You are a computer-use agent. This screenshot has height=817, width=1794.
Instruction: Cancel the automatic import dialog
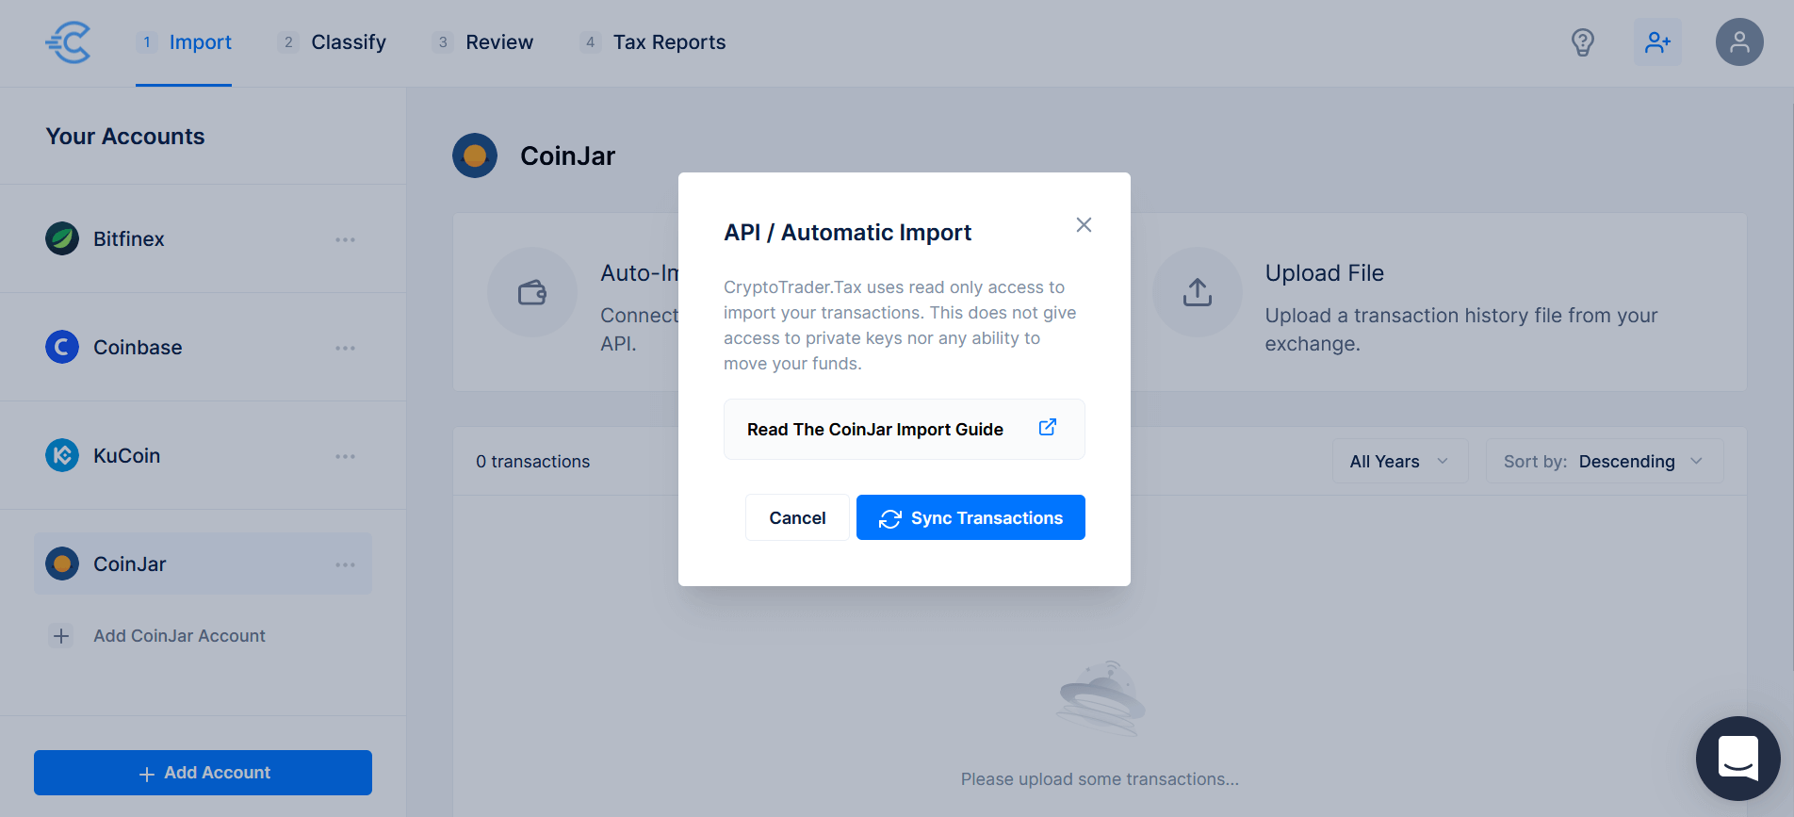point(797,517)
